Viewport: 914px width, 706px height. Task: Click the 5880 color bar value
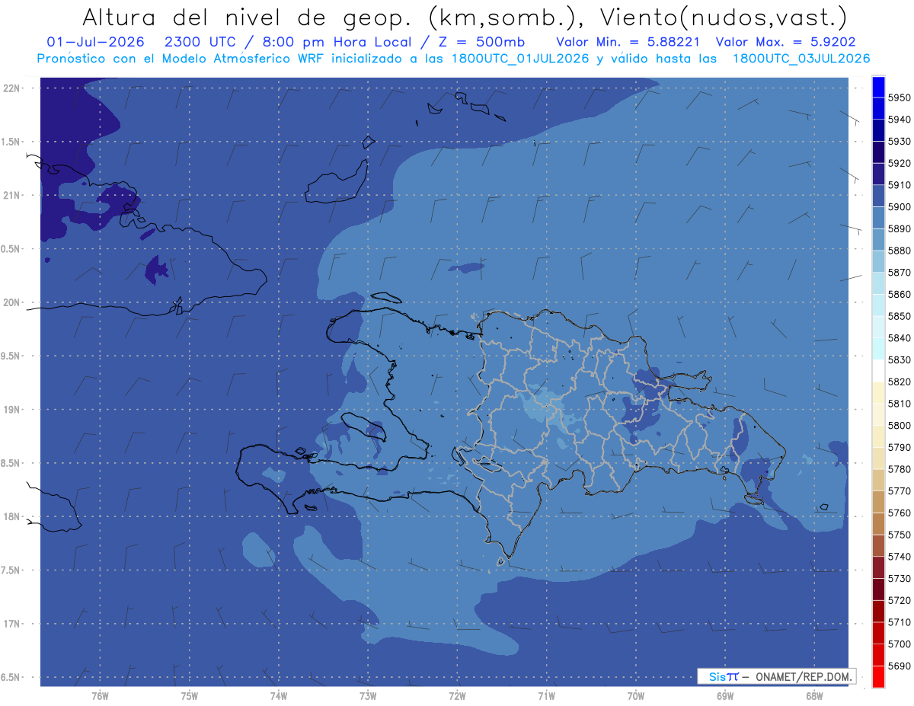point(900,251)
